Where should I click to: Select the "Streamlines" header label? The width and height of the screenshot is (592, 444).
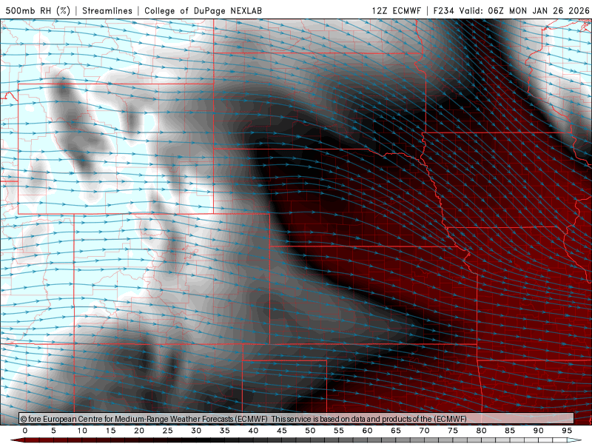pyautogui.click(x=107, y=10)
